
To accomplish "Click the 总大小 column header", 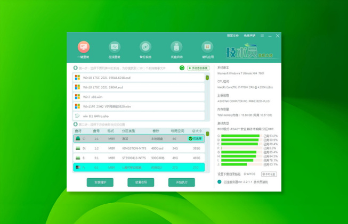I will point(197,131).
